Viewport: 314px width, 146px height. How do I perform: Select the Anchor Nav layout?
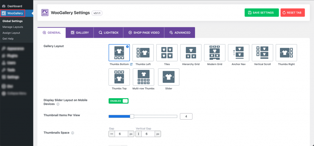(239, 53)
